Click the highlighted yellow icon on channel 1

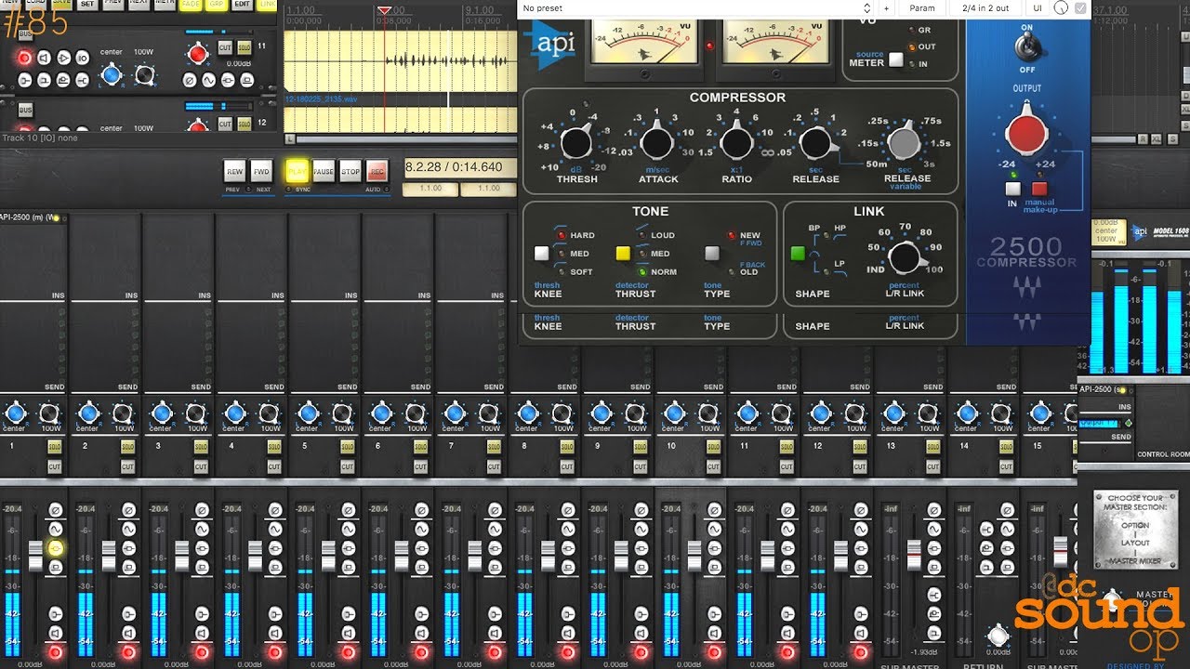[55, 548]
